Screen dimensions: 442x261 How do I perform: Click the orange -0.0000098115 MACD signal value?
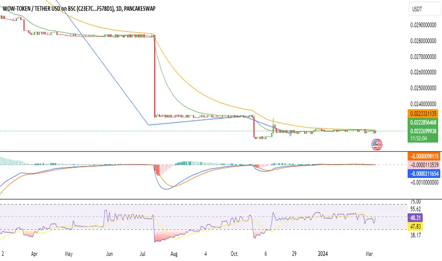tap(424, 156)
